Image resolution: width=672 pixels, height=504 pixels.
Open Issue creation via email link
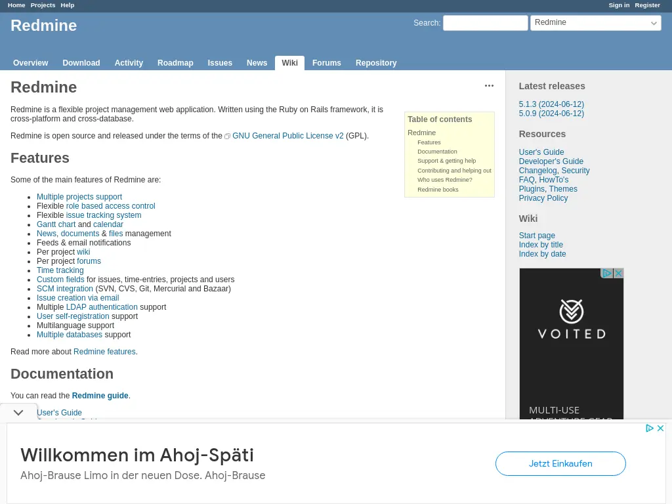77,298
